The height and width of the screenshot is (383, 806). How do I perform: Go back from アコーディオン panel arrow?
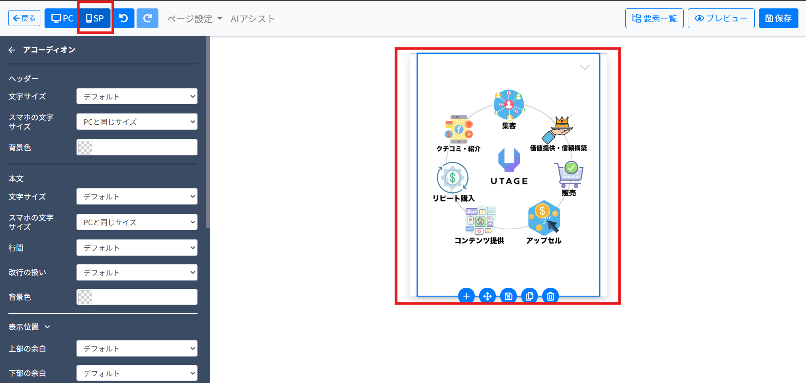(12, 50)
